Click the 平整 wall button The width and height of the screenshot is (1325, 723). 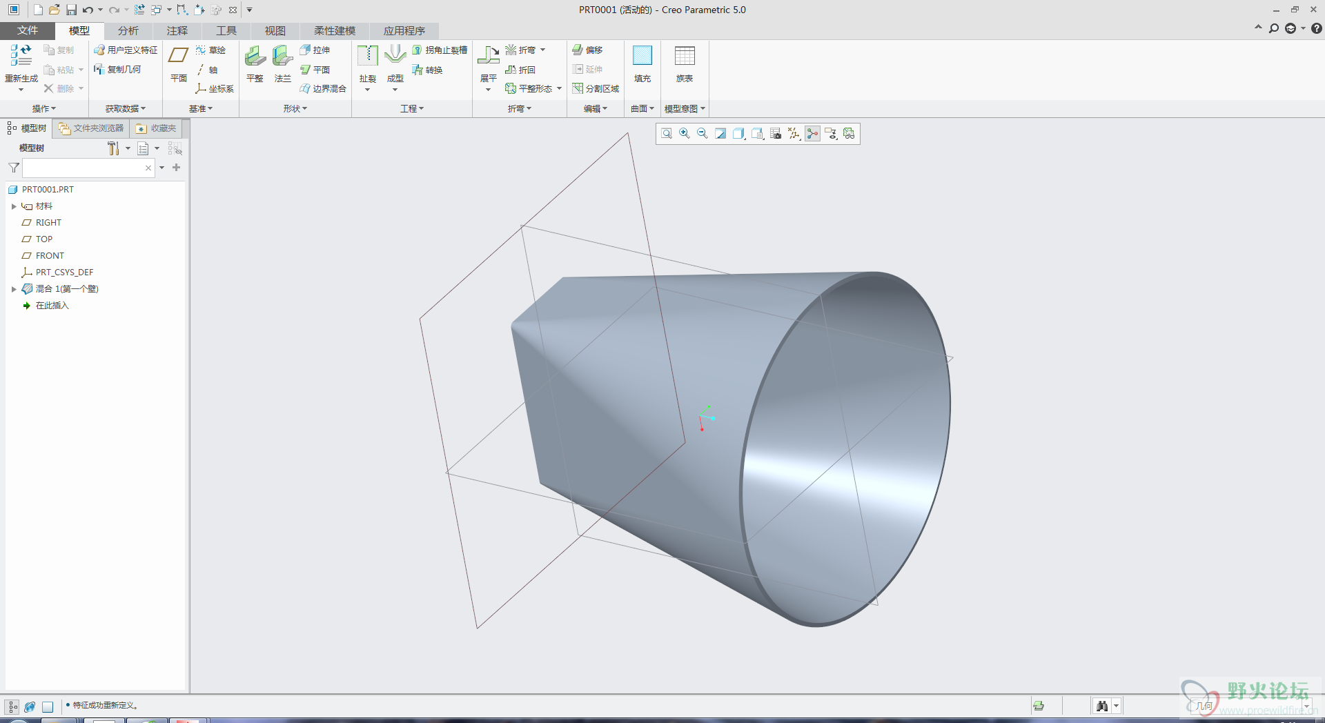pos(255,65)
